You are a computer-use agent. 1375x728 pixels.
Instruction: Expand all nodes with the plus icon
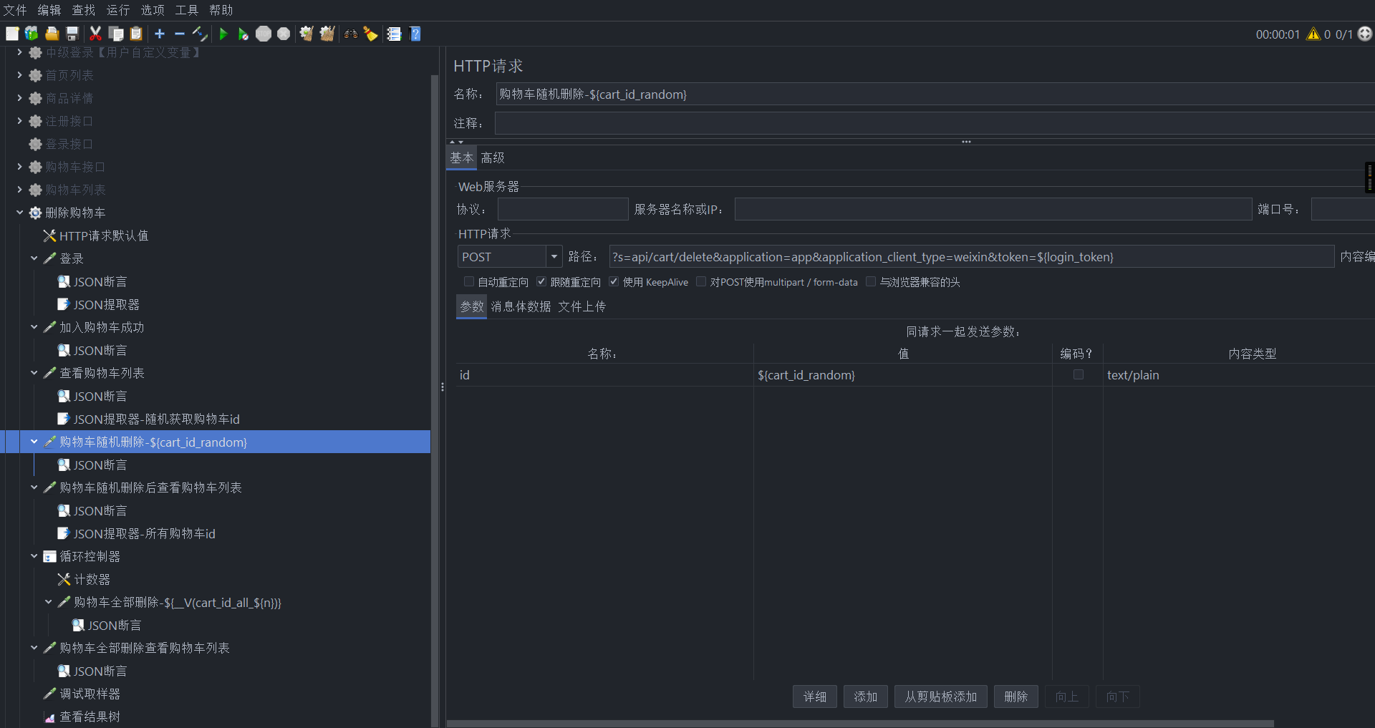tap(160, 34)
